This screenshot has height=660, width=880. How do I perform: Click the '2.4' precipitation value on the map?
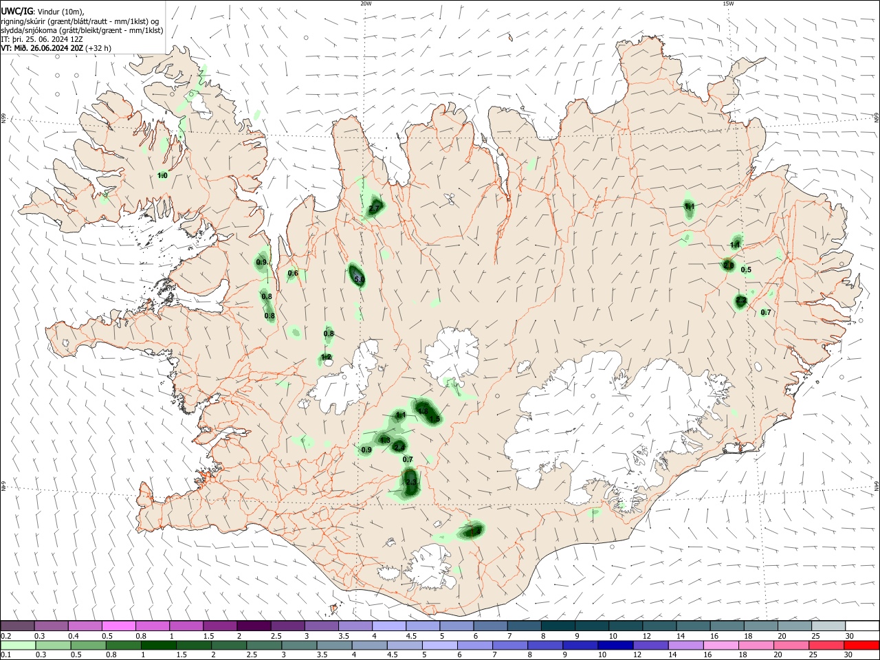[x=399, y=447]
